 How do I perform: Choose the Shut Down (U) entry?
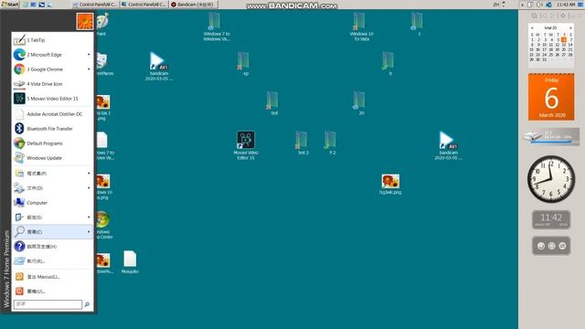52,291
